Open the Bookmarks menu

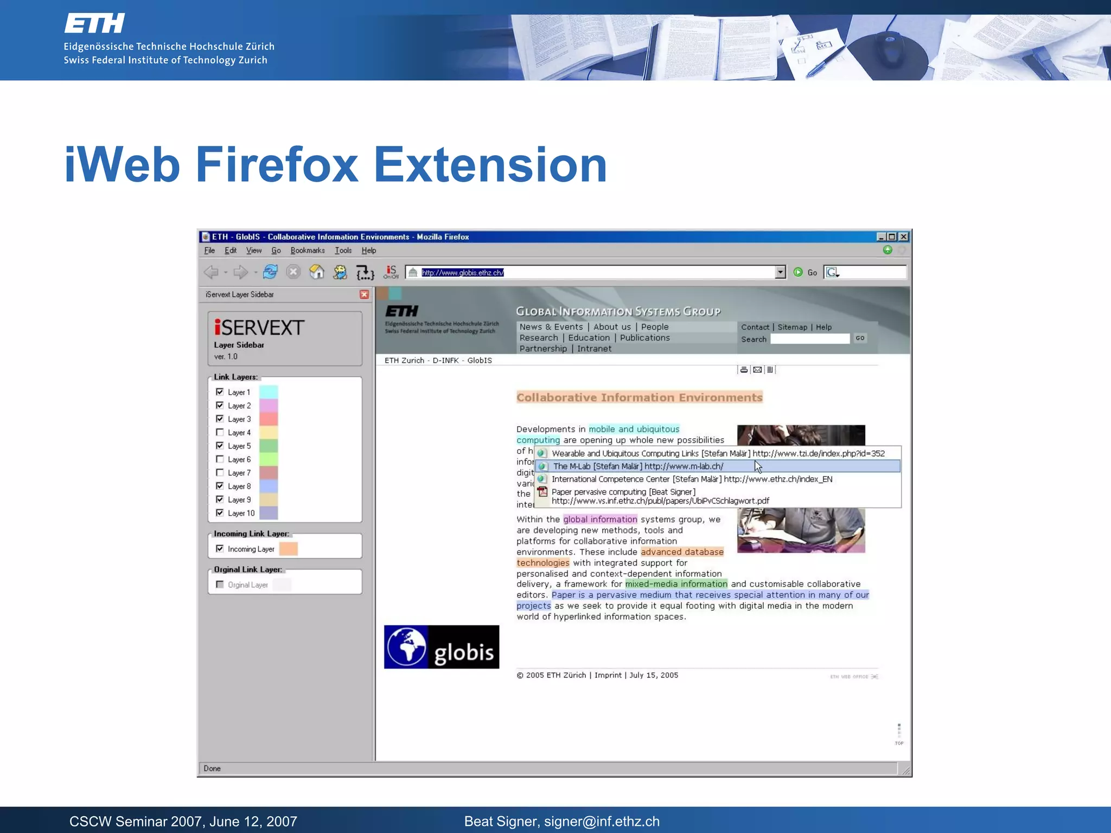[x=307, y=251]
